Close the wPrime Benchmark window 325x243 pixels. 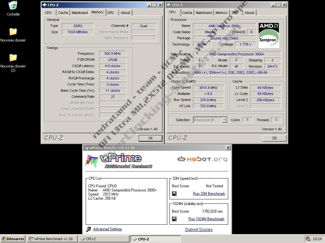click(228, 148)
